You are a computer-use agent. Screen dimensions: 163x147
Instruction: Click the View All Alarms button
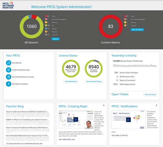[x=137, y=29]
